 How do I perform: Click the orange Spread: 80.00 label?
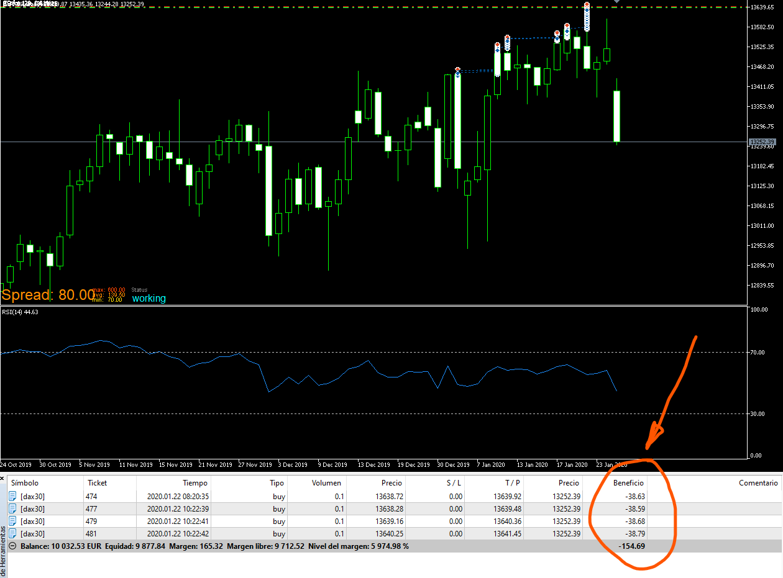pos(48,295)
